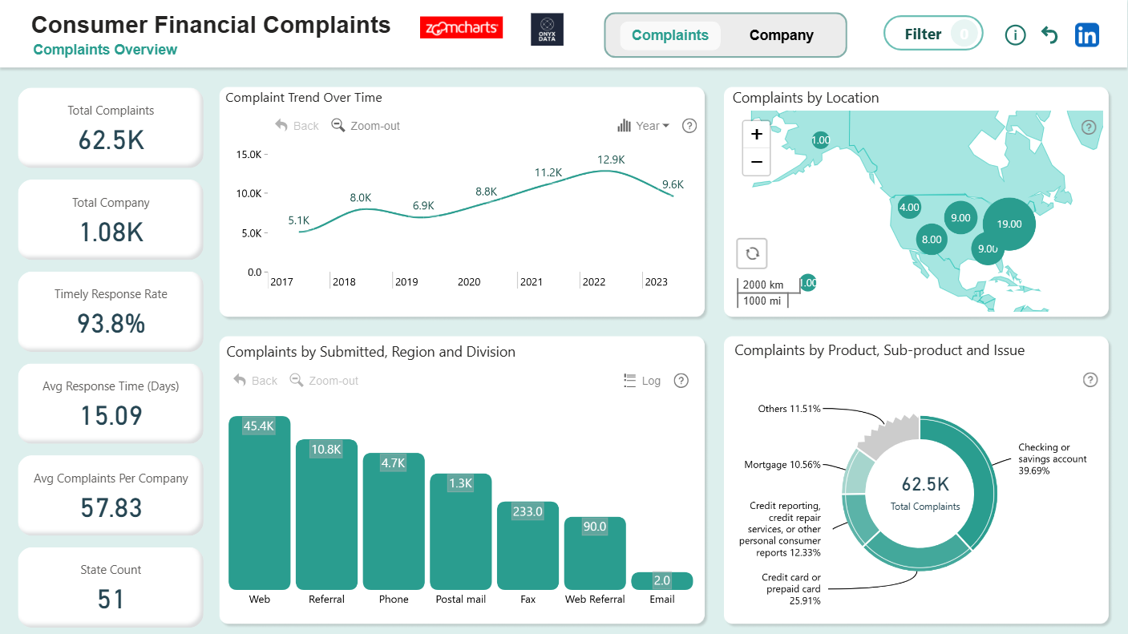The height and width of the screenshot is (634, 1128).
Task: Toggle Log scale on bar chart
Action: coord(642,381)
